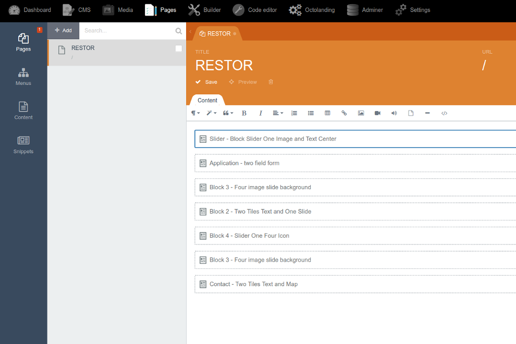
Task: Expand the text alignment dropdown
Action: [278, 113]
